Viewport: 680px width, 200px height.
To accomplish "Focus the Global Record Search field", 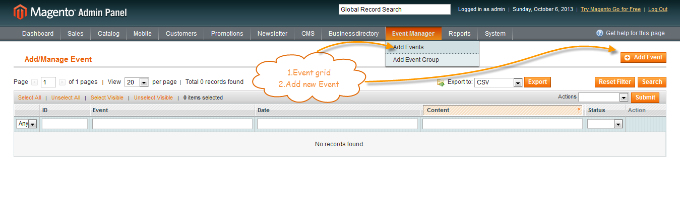I will [395, 10].
